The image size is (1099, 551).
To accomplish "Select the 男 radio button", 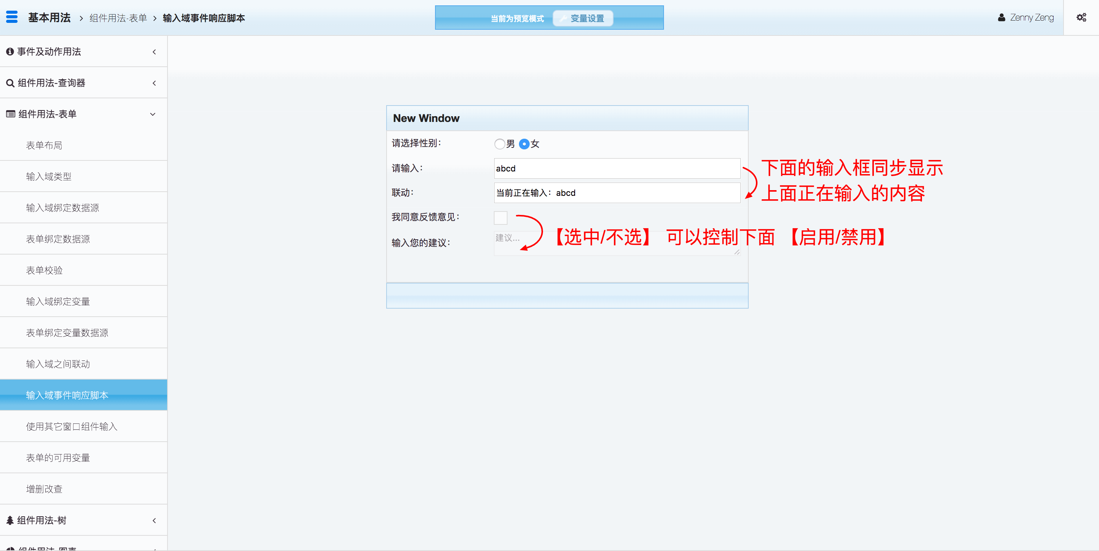I will tap(500, 144).
